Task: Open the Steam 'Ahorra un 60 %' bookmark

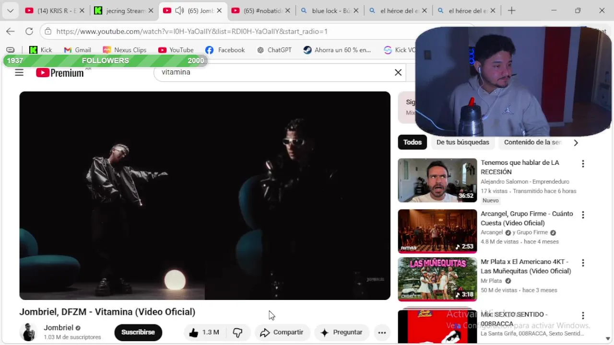Action: (x=337, y=50)
